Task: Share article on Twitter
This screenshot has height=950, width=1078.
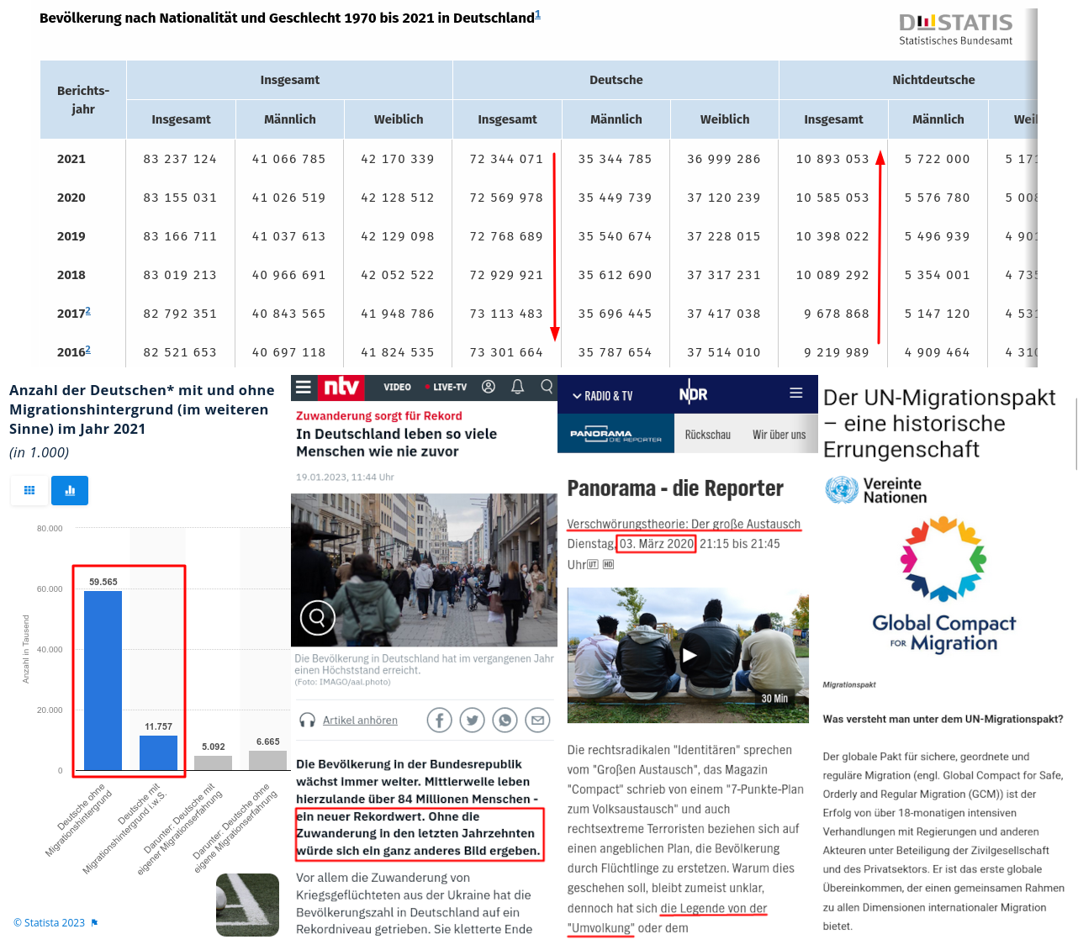Action: tap(472, 720)
